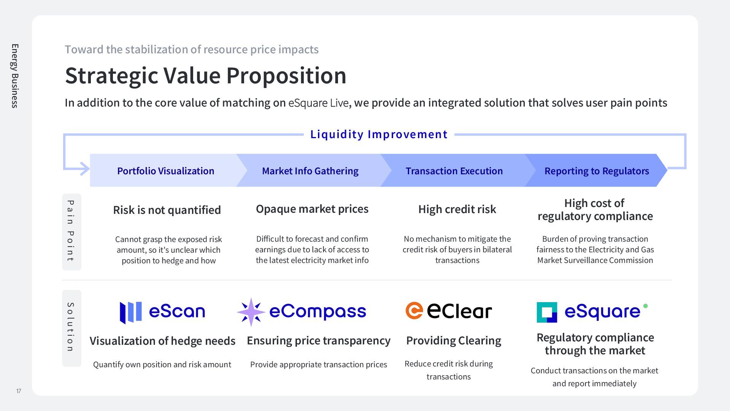Screen dimensions: 730x411
Task: Select the Reporting to Regulators step
Action: pyautogui.click(x=597, y=171)
